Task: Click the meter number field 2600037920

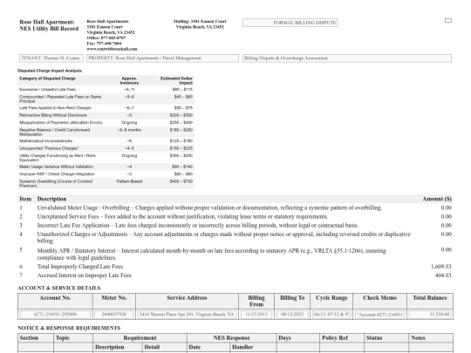Action: 114,315
